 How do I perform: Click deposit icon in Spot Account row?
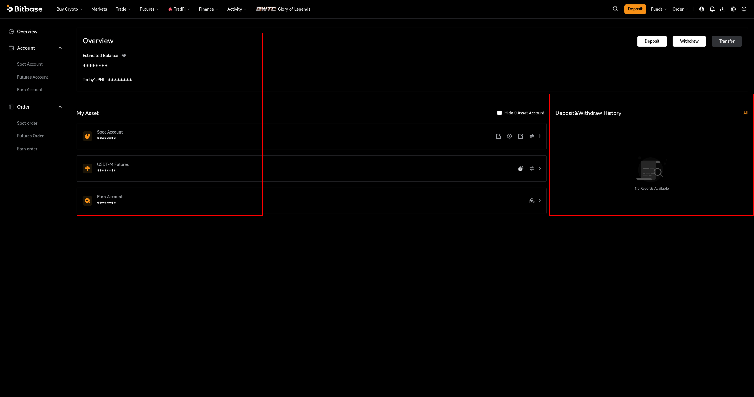pos(498,136)
